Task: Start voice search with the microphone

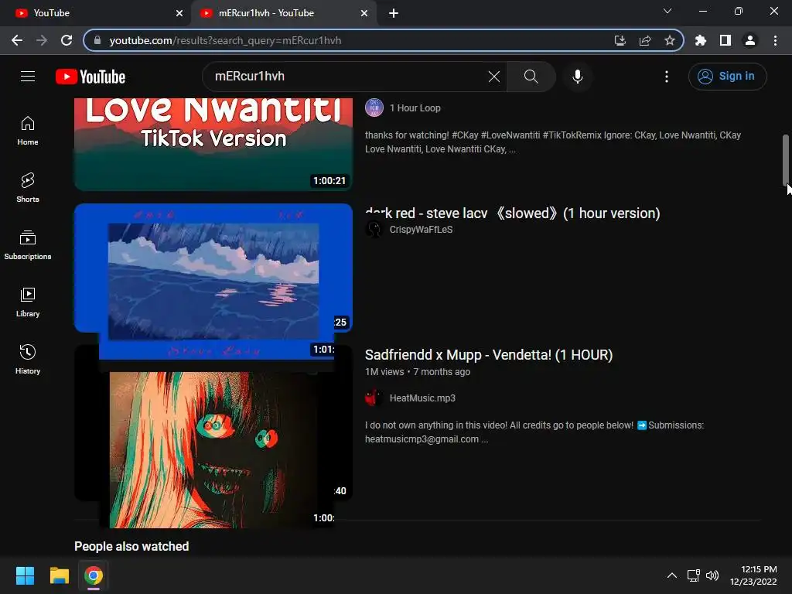Action: (577, 77)
